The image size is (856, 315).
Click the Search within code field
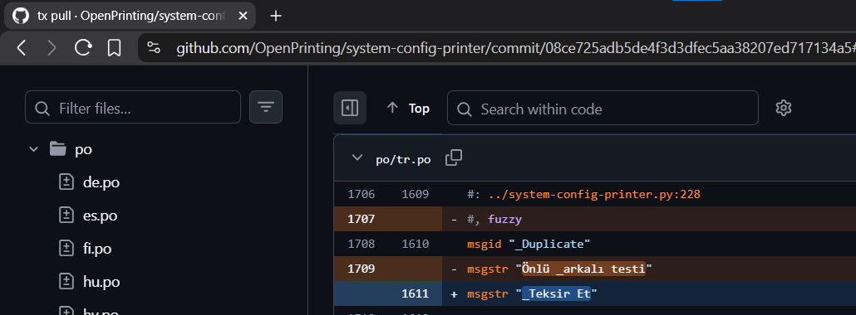pyautogui.click(x=603, y=108)
